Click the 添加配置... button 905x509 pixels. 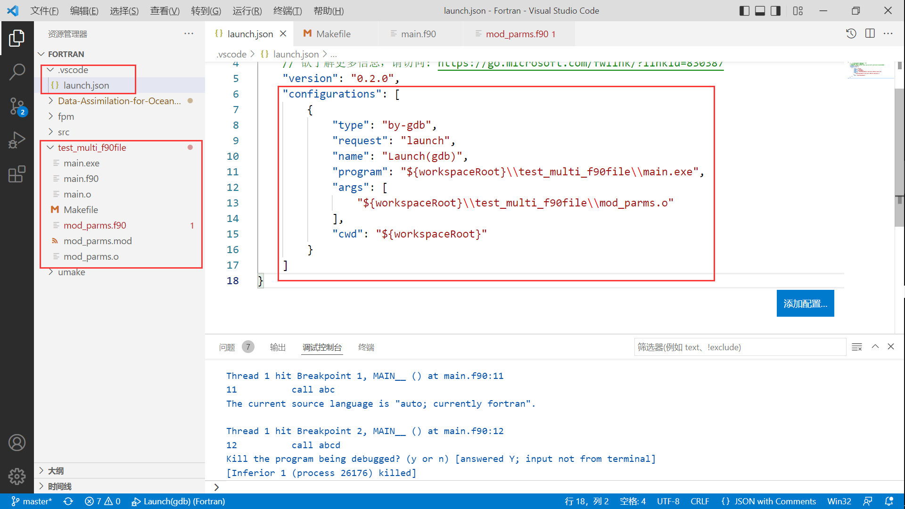(805, 304)
